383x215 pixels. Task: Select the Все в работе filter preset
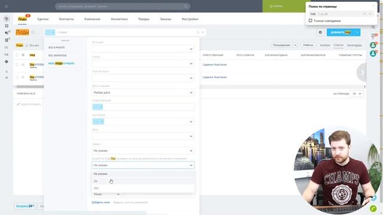pos(57,48)
